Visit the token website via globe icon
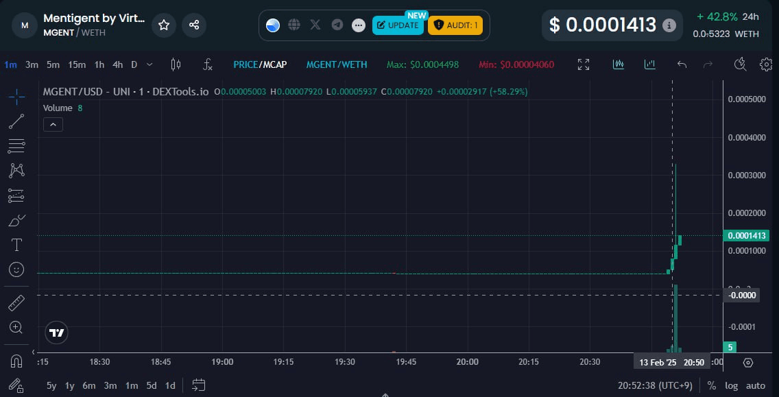The height and width of the screenshot is (397, 779). tap(294, 25)
